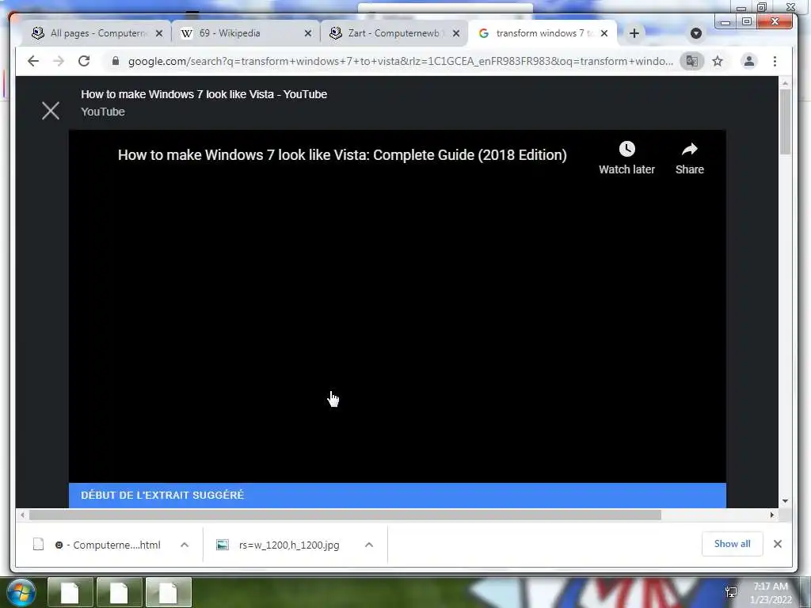The width and height of the screenshot is (811, 608).
Task: Open the Chrome profile avatar menu
Action: pos(748,62)
